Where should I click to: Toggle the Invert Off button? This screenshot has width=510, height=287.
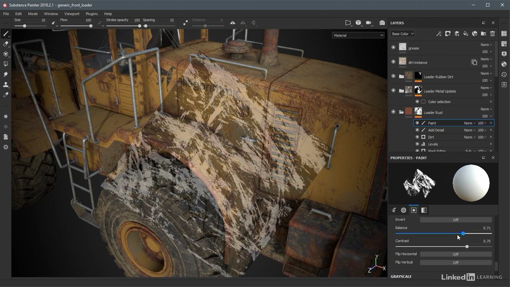coord(455,220)
